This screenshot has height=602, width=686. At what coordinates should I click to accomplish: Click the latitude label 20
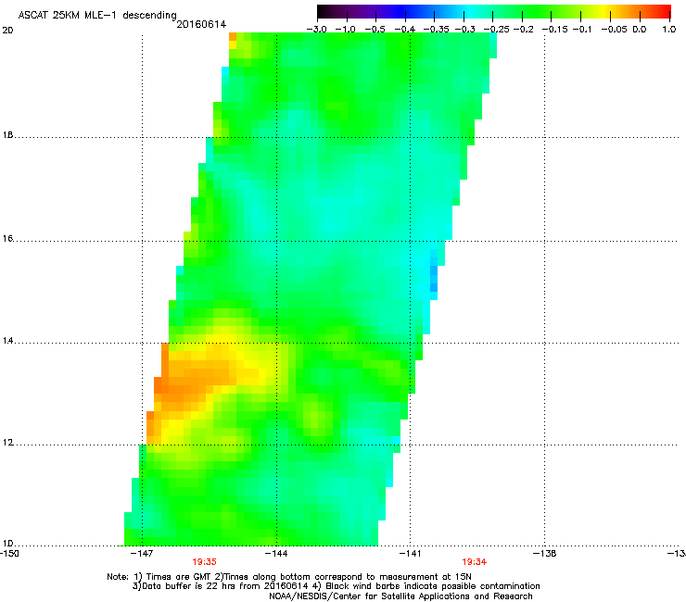click(7, 31)
